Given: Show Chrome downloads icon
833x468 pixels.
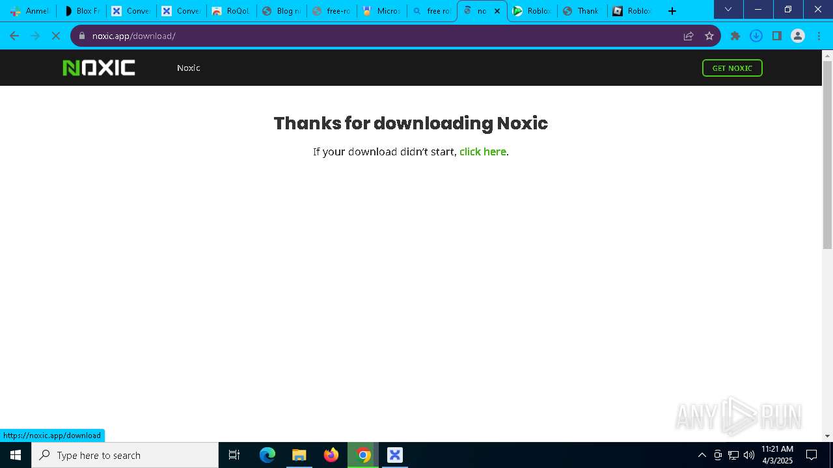Looking at the screenshot, I should 756,36.
